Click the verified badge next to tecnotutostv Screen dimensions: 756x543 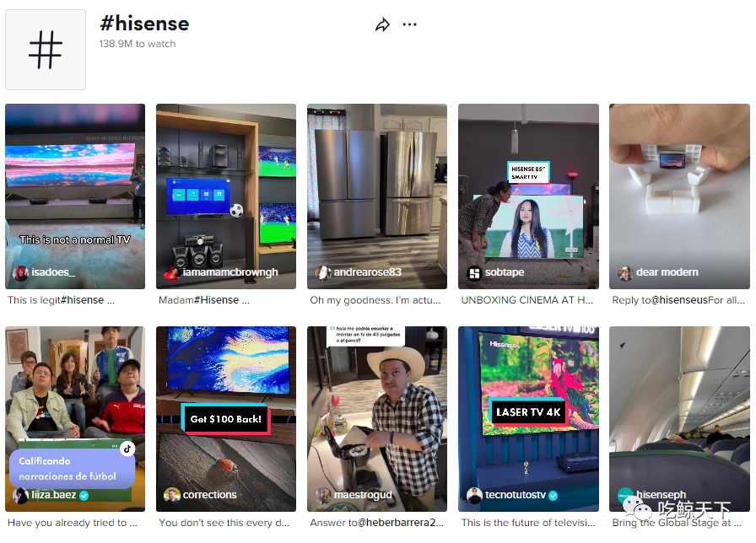click(553, 495)
